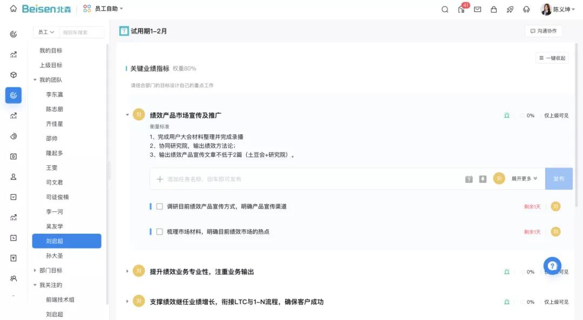583x320 pixels.
Task: Check the 梳理市场材料 task checkbox
Action: (158, 232)
